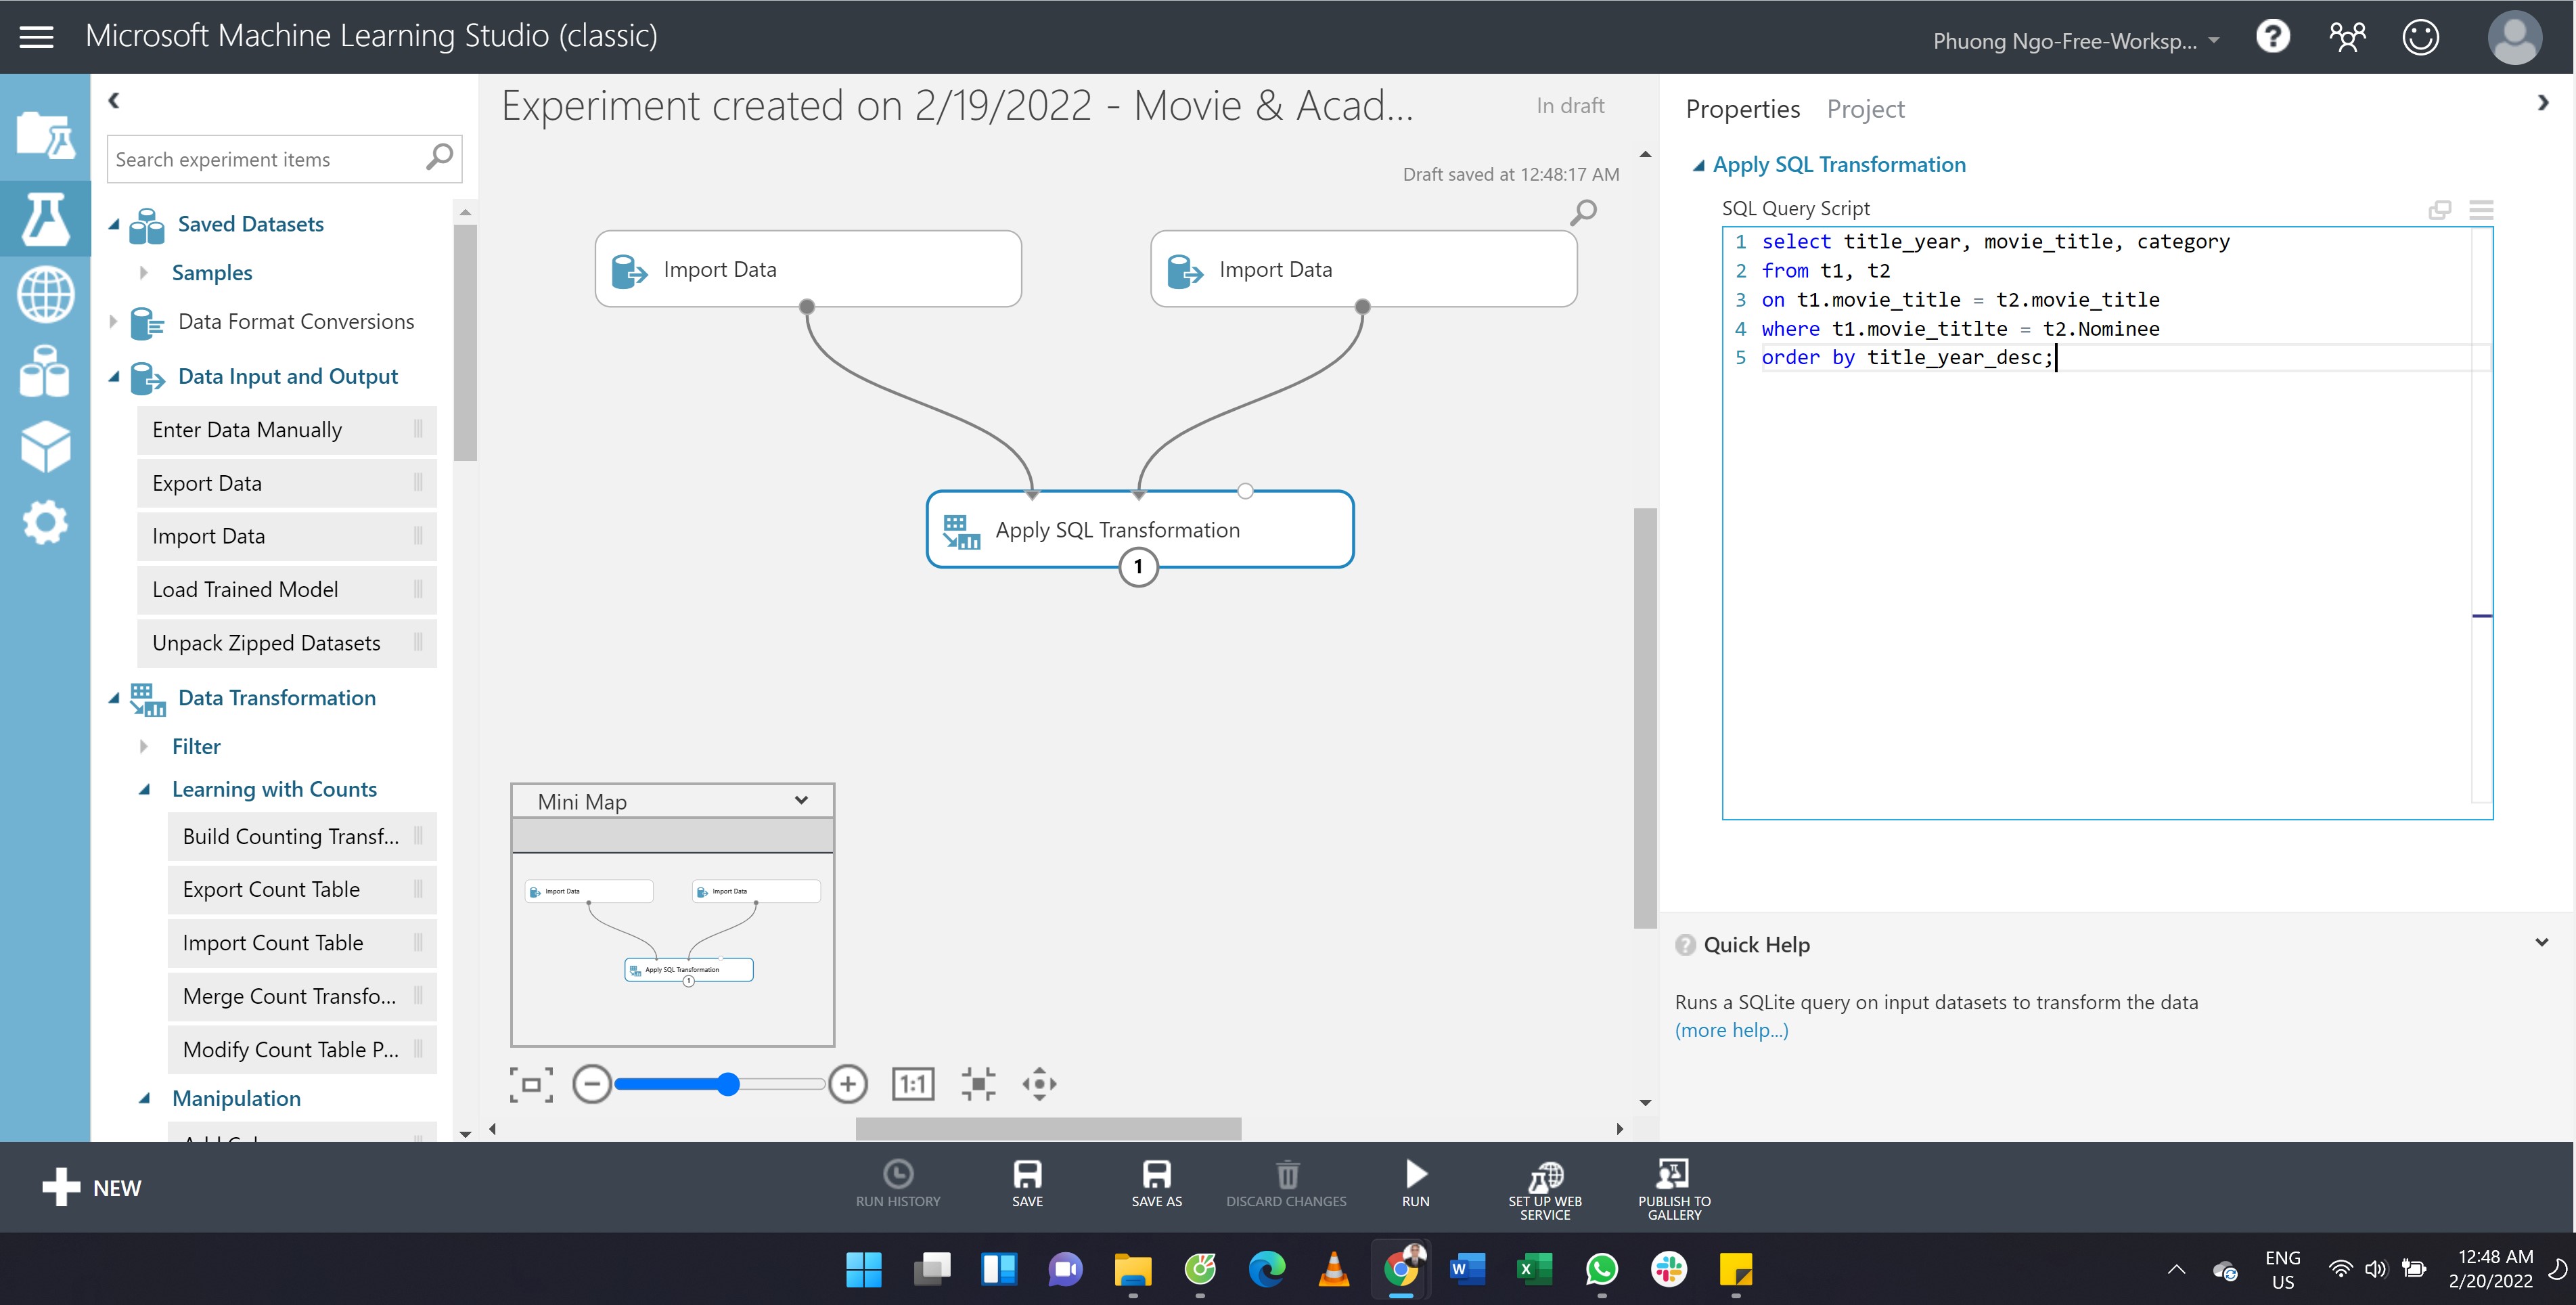2576x1305 pixels.
Task: Click the zoom in plus button
Action: tap(847, 1084)
